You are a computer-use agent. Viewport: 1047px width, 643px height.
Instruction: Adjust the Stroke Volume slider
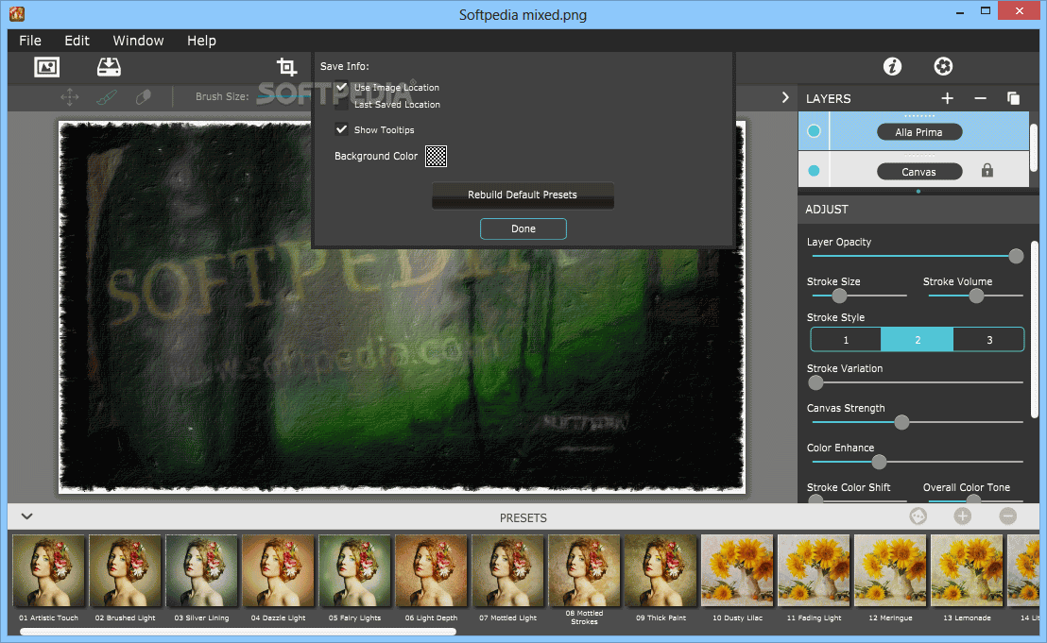coord(976,296)
